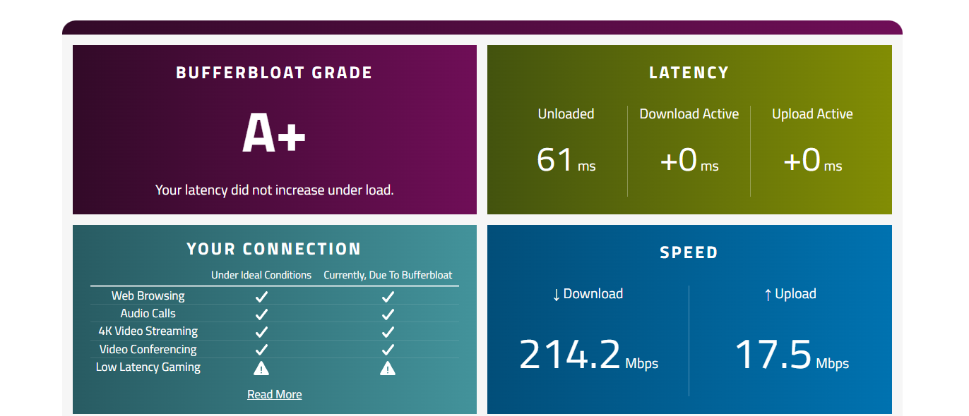Click the 17.5 Mbps upload speed

click(792, 355)
